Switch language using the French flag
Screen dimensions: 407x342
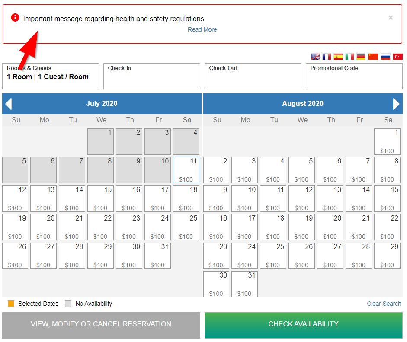(x=327, y=57)
